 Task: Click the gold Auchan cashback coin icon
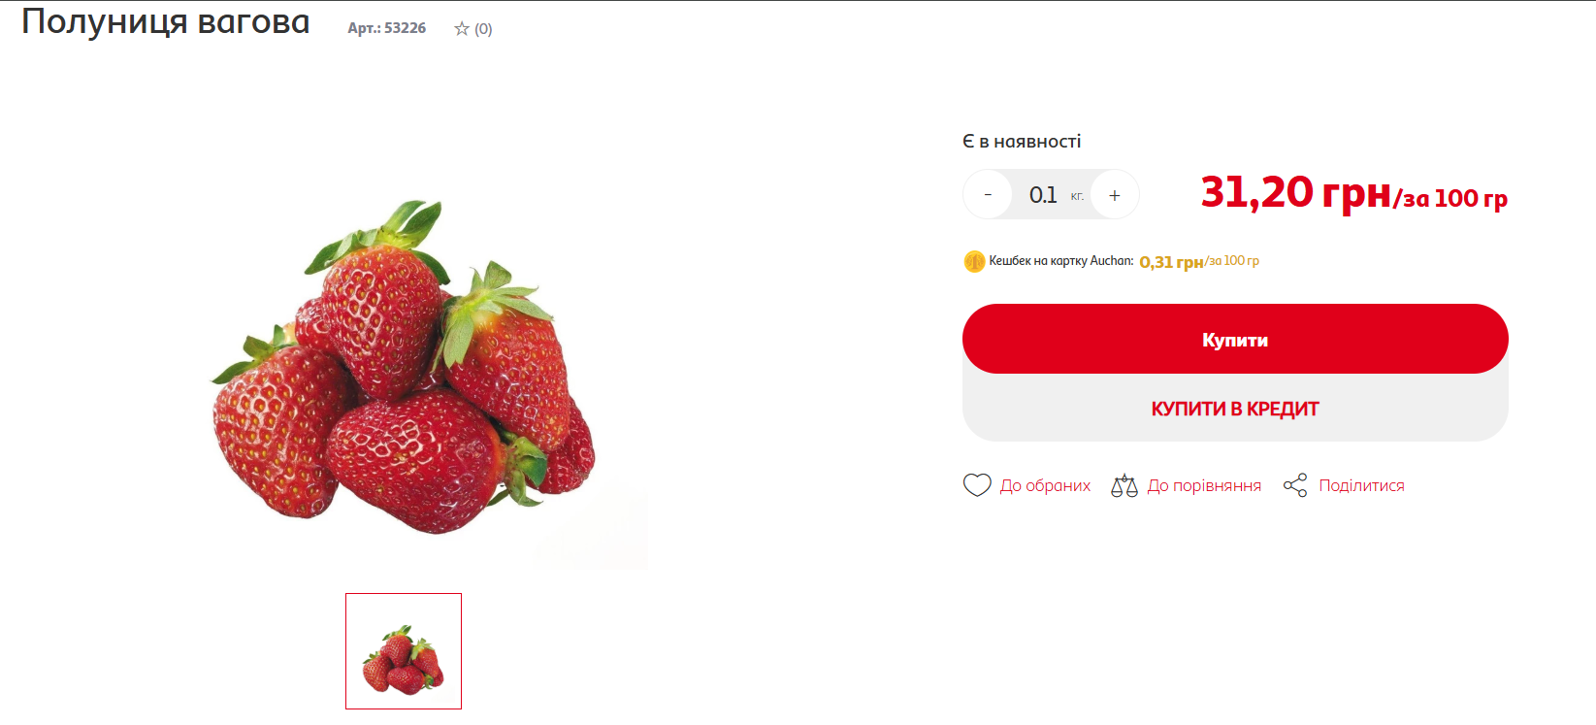coord(974,261)
